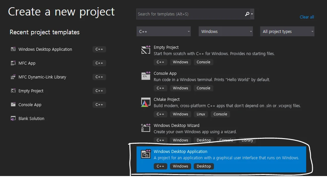
Task: Click the MFC App icon in recents
Action: [x=13, y=63]
